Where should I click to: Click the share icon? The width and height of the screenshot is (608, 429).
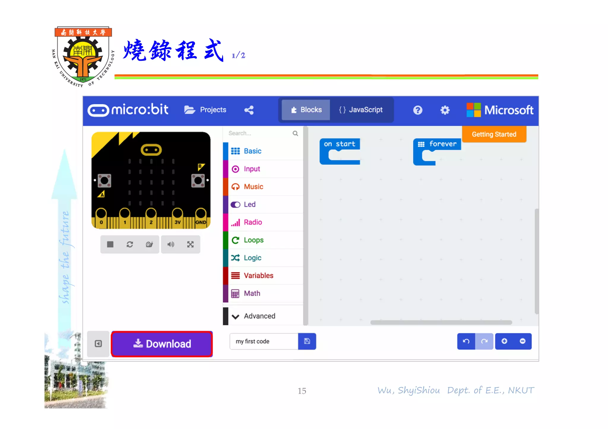tap(249, 110)
